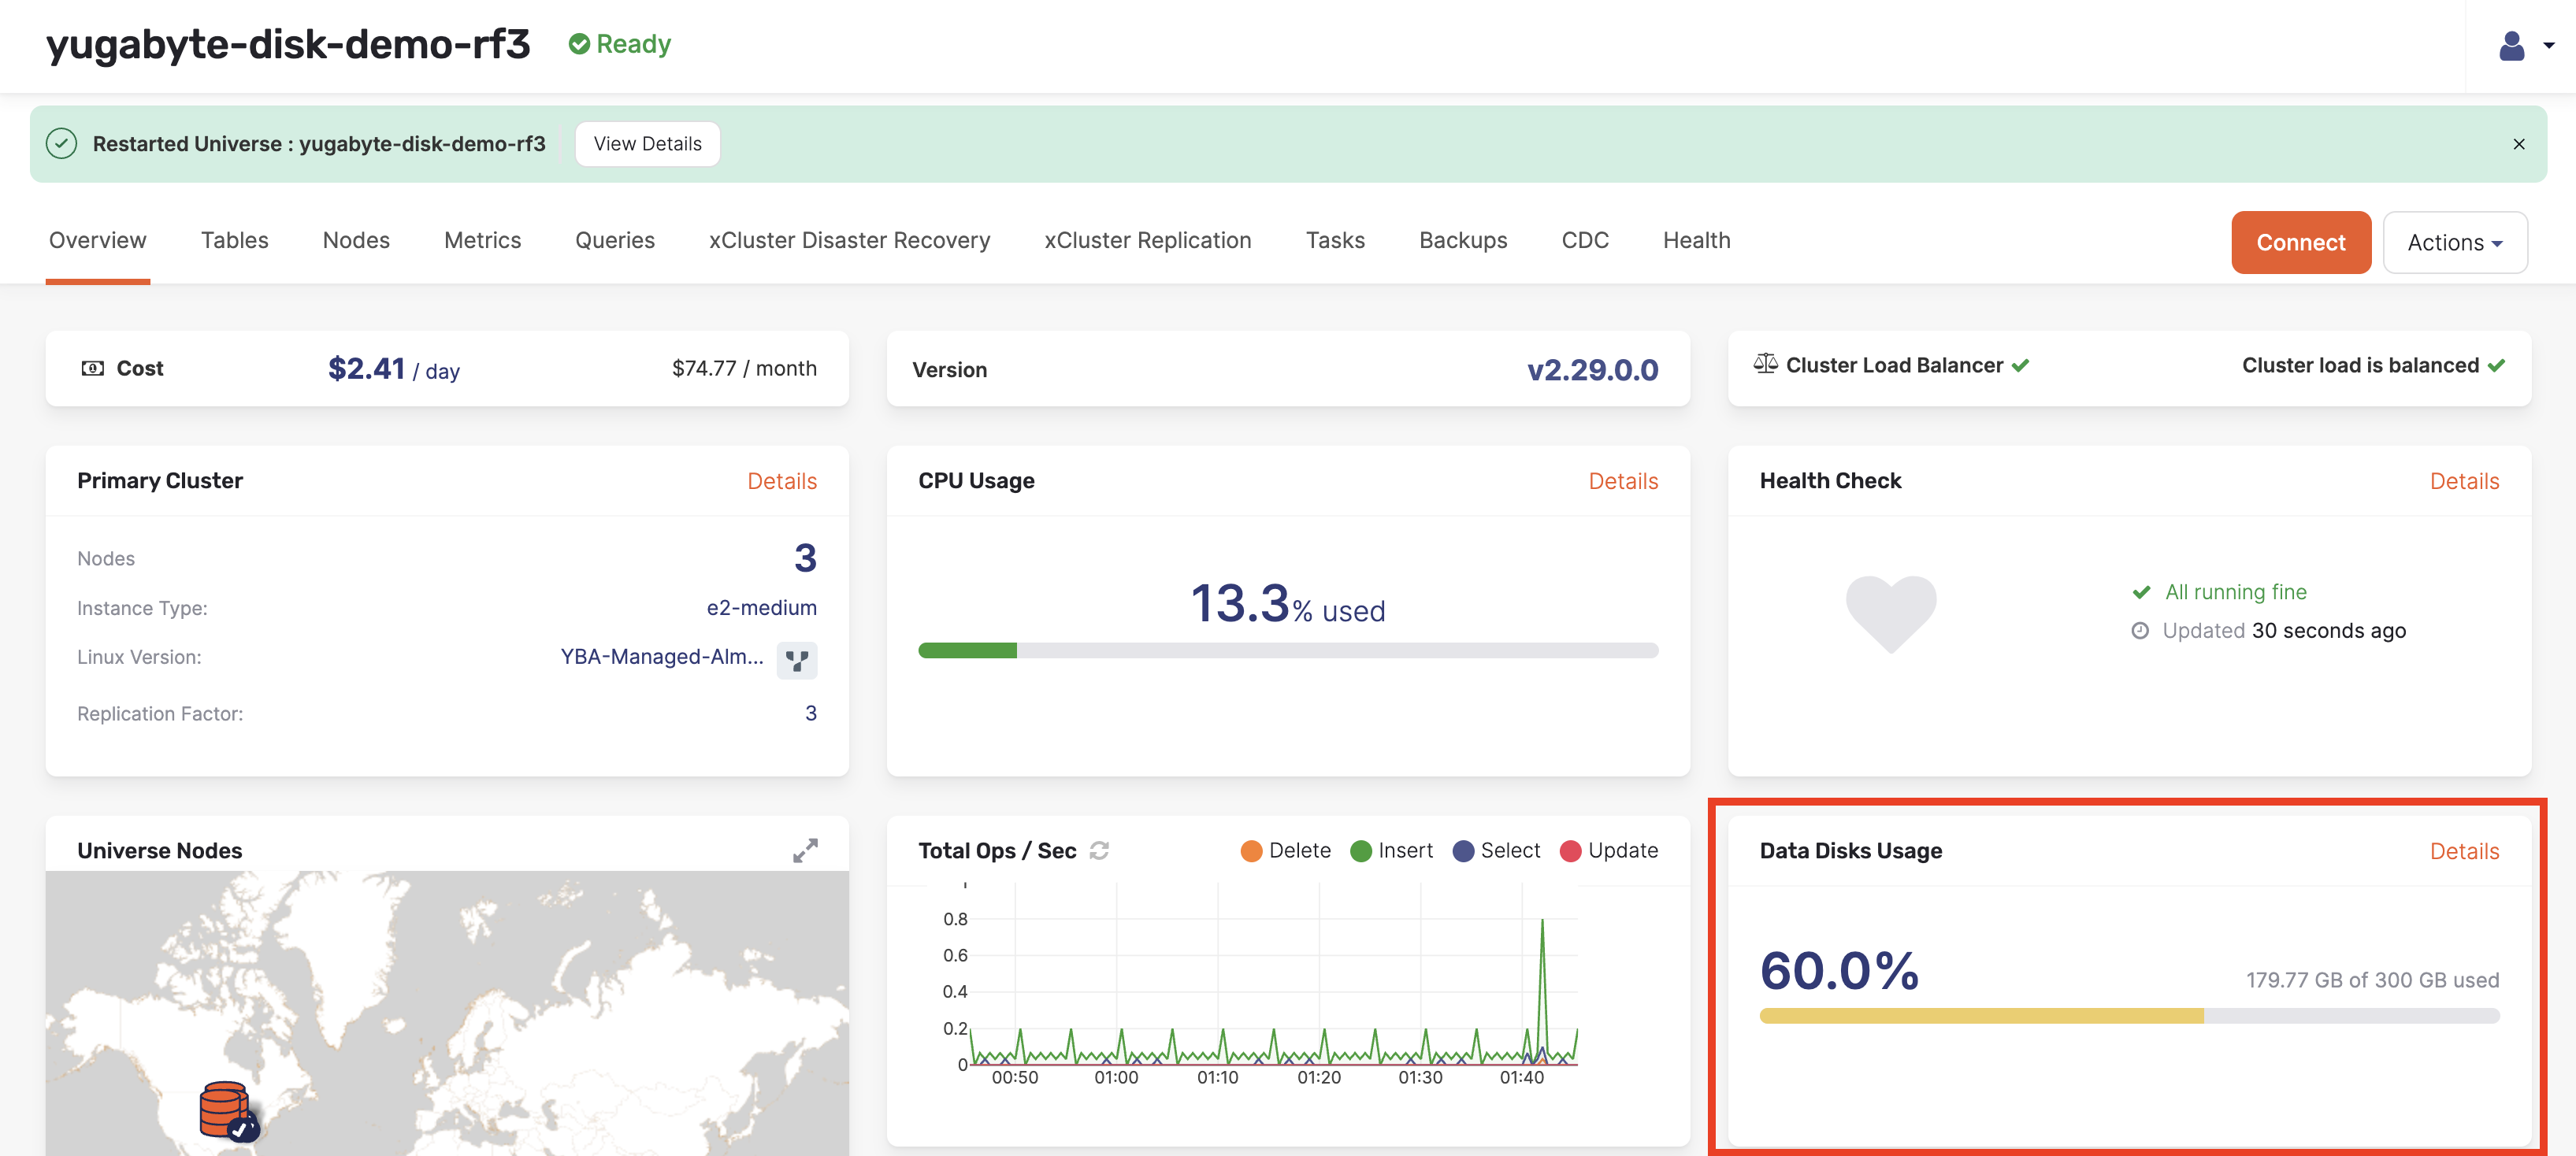Toggle the Update series legend
This screenshot has width=2576, height=1156.
[x=1608, y=850]
